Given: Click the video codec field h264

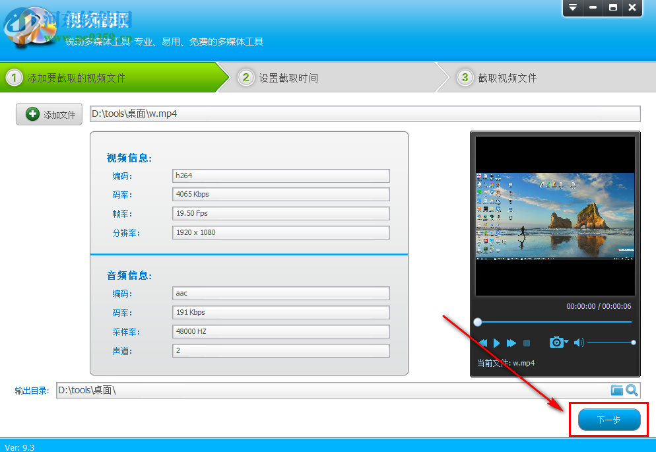Looking at the screenshot, I should click(x=280, y=176).
